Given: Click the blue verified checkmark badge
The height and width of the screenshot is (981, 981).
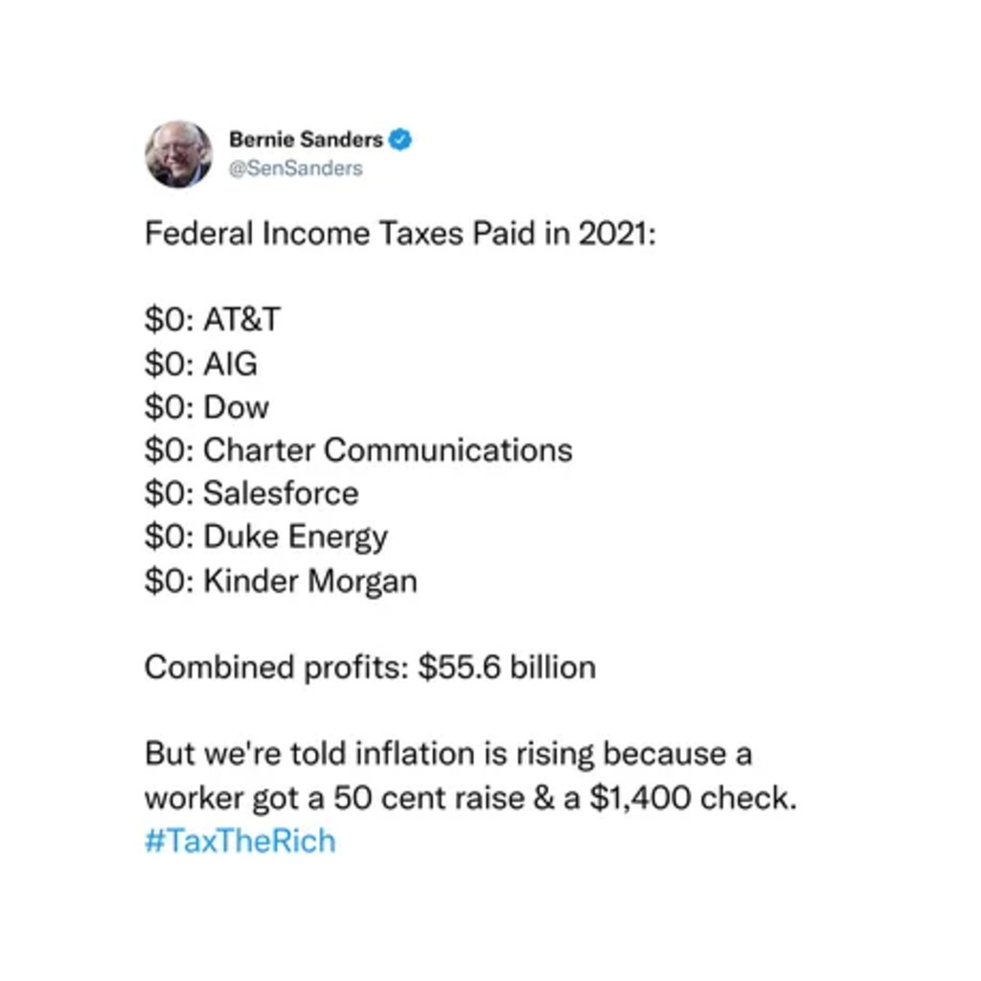Looking at the screenshot, I should tap(400, 140).
